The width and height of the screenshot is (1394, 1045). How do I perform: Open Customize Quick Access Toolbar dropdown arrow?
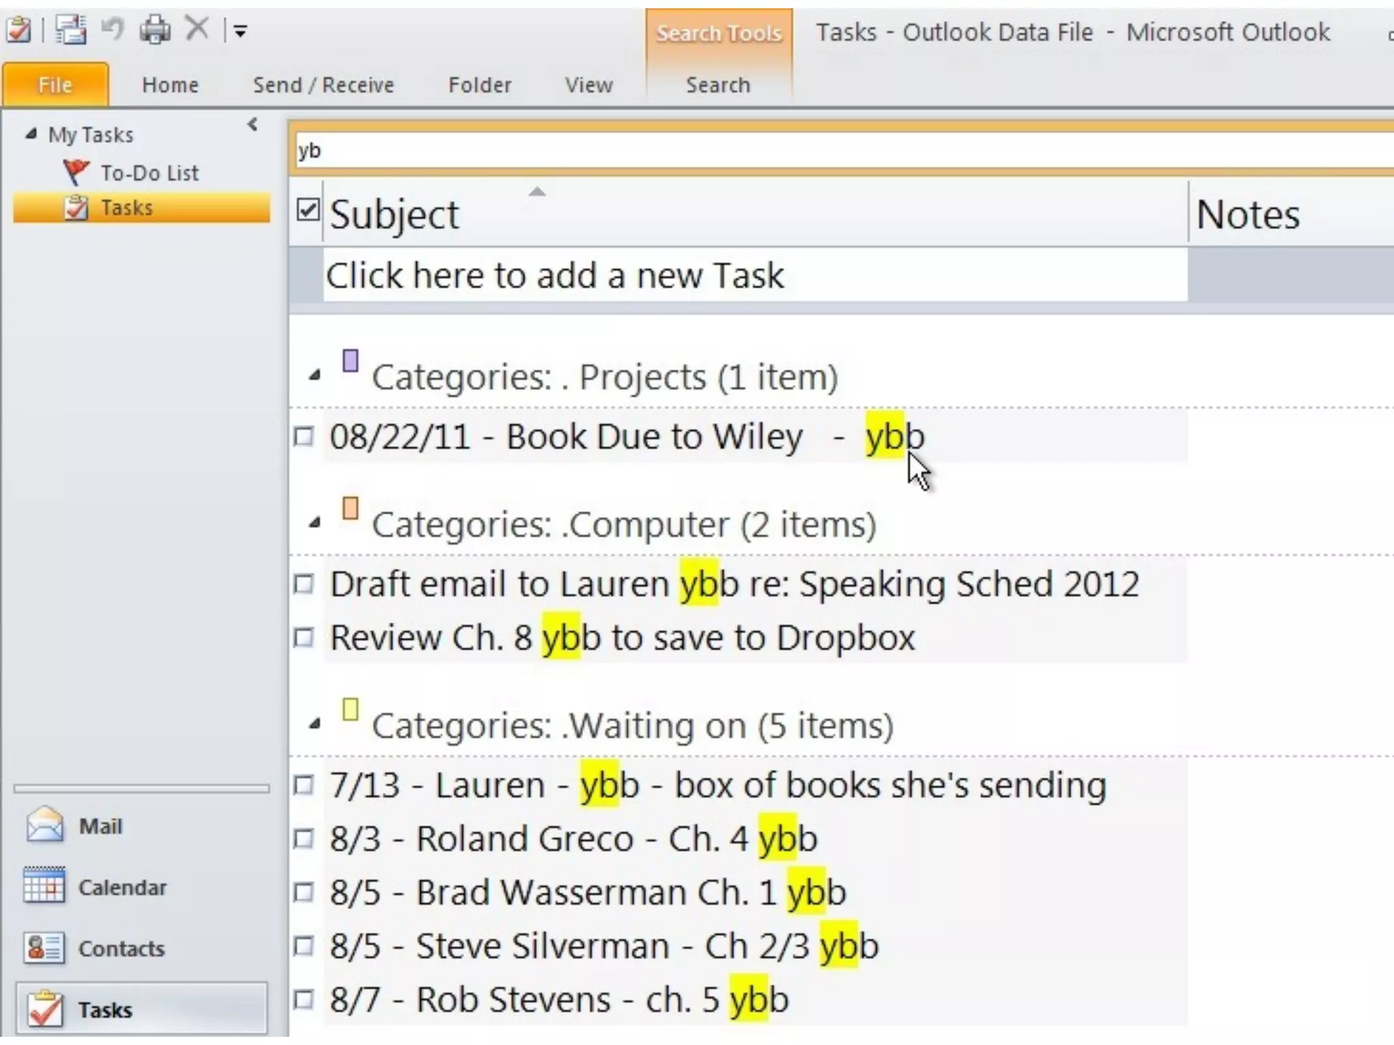(240, 31)
